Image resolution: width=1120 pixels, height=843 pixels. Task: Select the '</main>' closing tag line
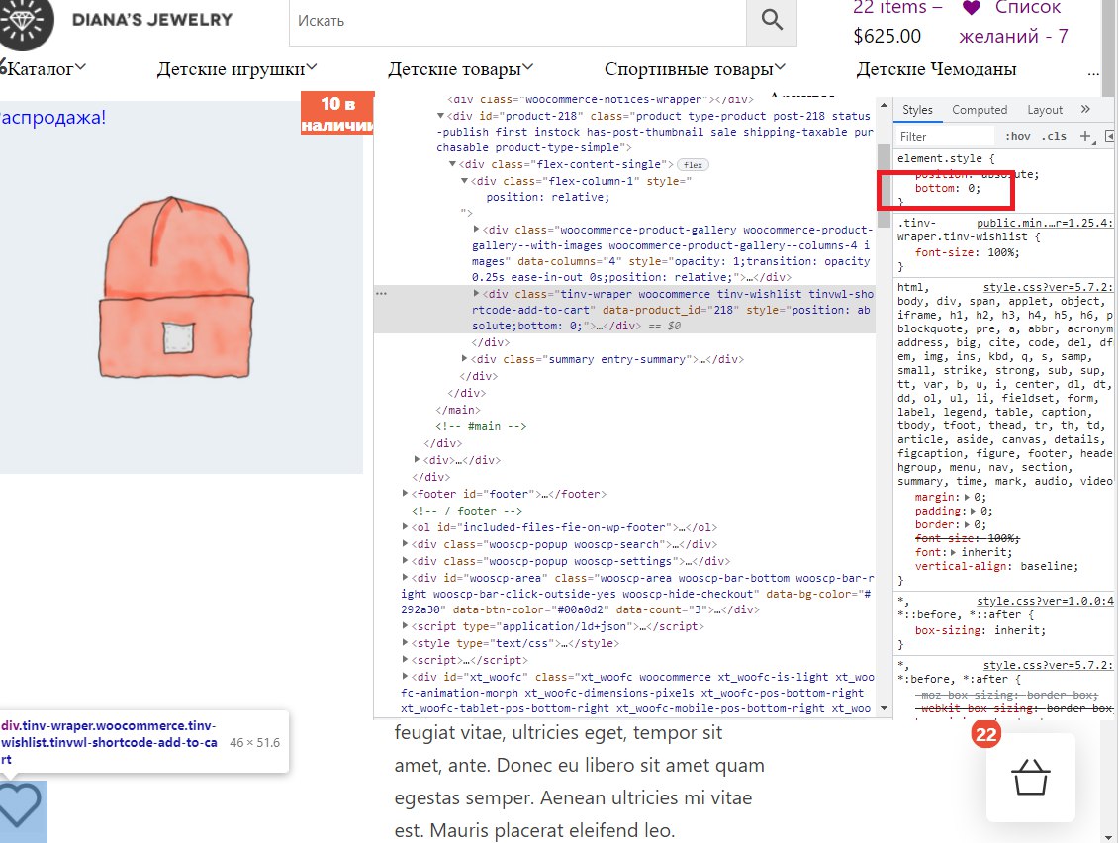tap(458, 410)
